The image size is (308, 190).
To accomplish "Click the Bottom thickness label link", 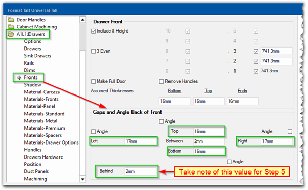I will (x=174, y=91).
